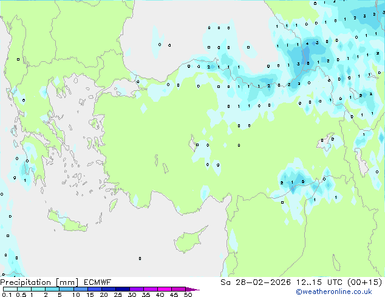This screenshot has width=385, height=297.
Task: Open the weatheronline.co.uk link
Action: 334,292
